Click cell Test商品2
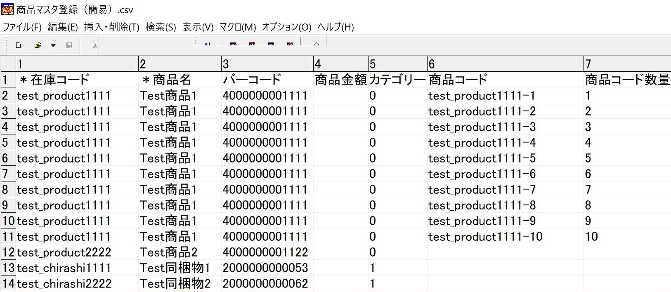 click(180, 252)
